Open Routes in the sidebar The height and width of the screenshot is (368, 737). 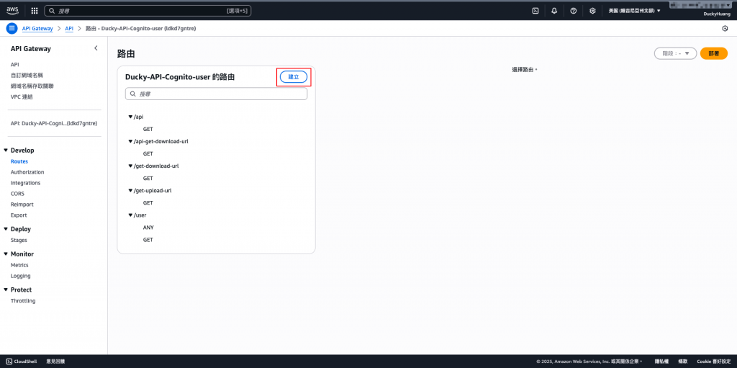coord(19,161)
